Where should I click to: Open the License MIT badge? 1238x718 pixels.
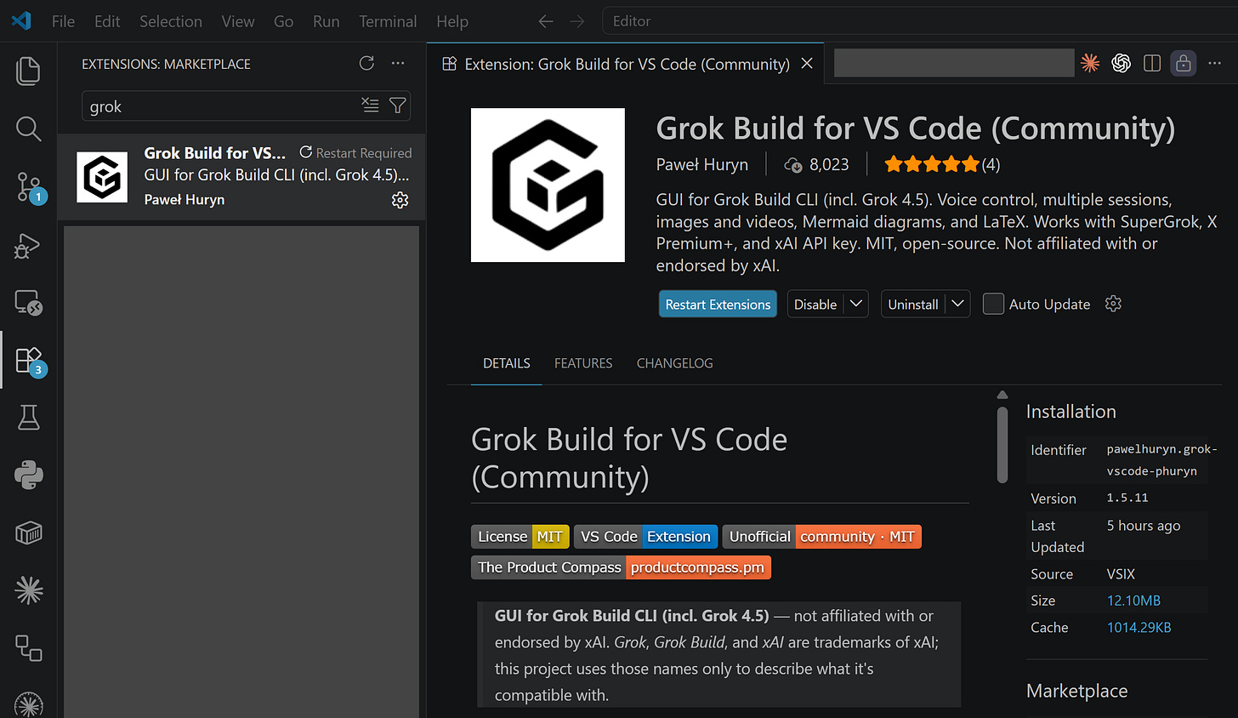pyautogui.click(x=520, y=537)
